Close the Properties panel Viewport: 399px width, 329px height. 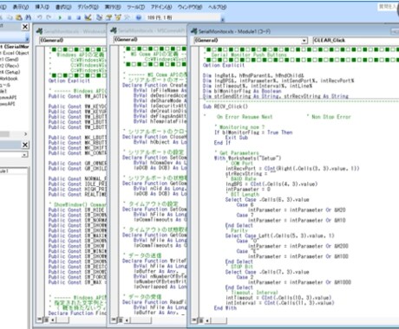(x=25, y=145)
